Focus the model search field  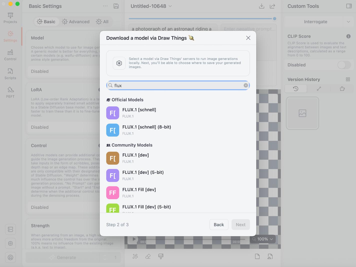(x=178, y=85)
